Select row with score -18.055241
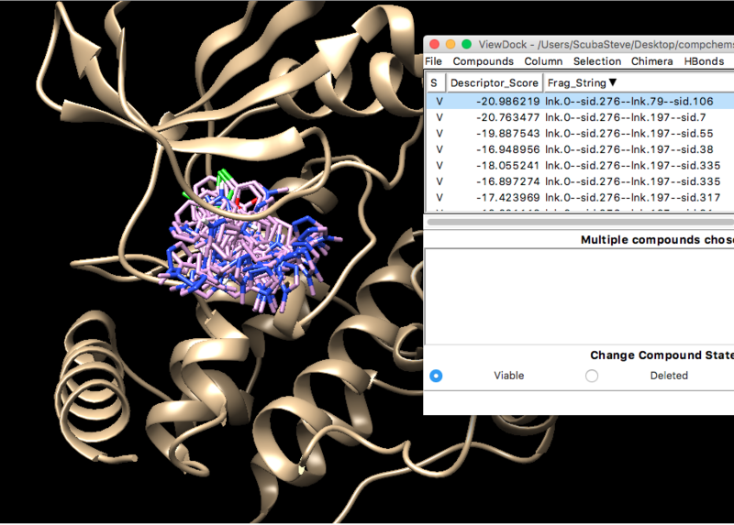 pos(580,166)
